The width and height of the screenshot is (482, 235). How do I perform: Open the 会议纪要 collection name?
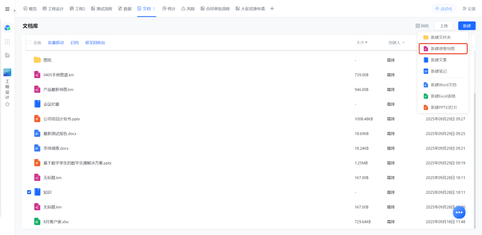(x=51, y=104)
